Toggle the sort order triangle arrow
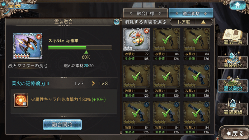The height and width of the screenshot is (140, 249). pyautogui.click(x=203, y=22)
